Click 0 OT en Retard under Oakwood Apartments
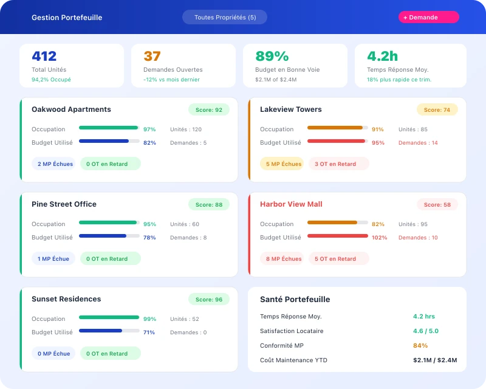The width and height of the screenshot is (486, 389). click(110, 164)
